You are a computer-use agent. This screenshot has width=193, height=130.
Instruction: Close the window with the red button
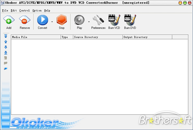(x=190, y=3)
